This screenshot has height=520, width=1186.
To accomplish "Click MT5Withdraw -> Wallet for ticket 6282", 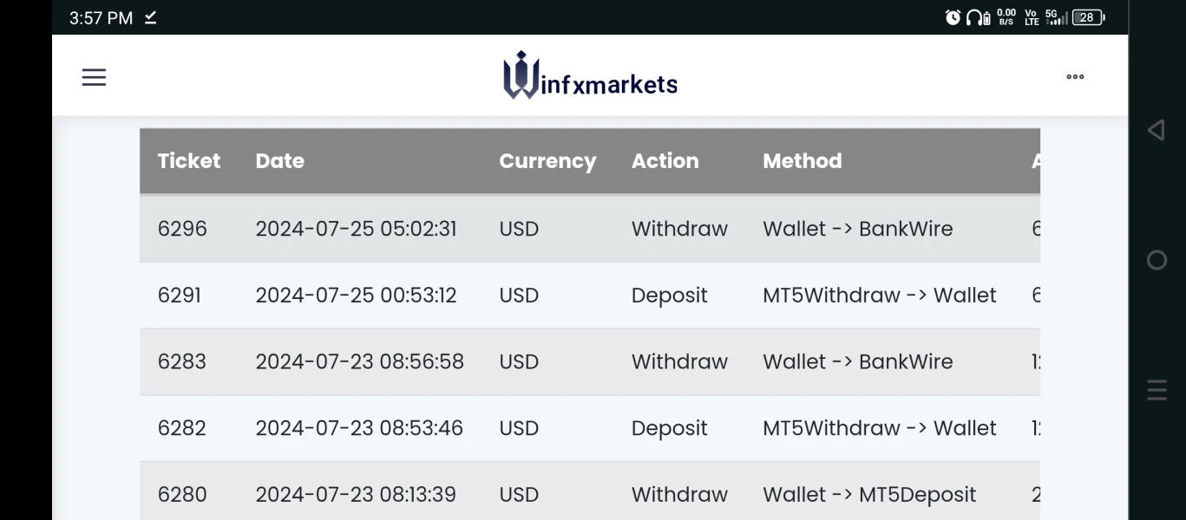I will [879, 428].
